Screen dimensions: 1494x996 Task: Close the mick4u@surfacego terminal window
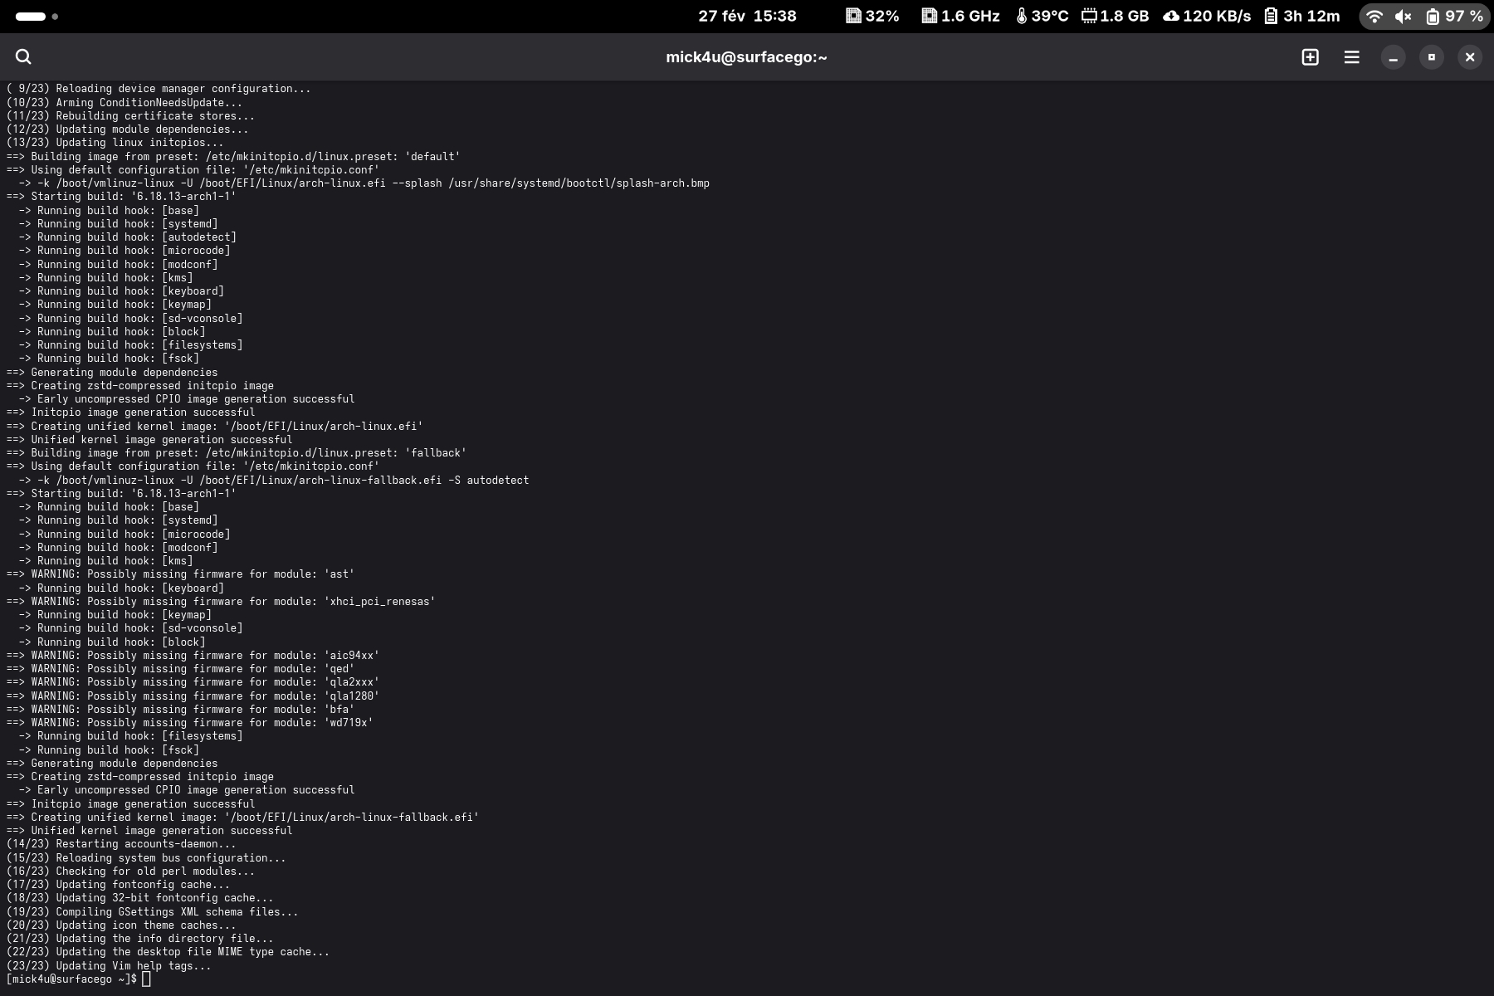[1469, 56]
